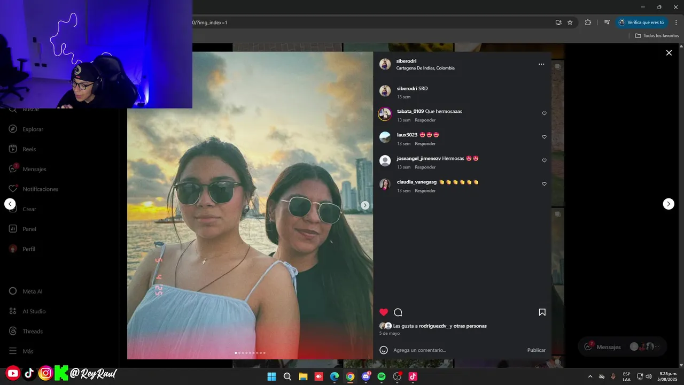Advance to the next photo in the carousel
The width and height of the screenshot is (684, 385).
point(365,205)
